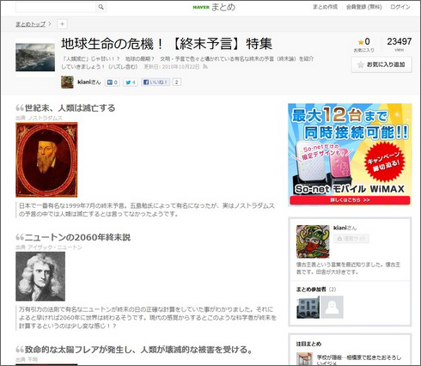Open the Nostradamus portrait image
Image resolution: width=421 pixels, height=366 pixels.
[x=46, y=160]
